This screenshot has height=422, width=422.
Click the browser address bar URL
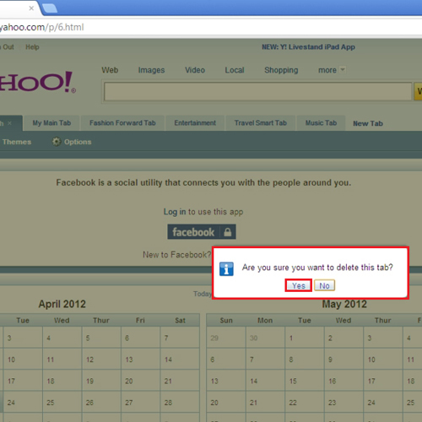[x=41, y=27]
